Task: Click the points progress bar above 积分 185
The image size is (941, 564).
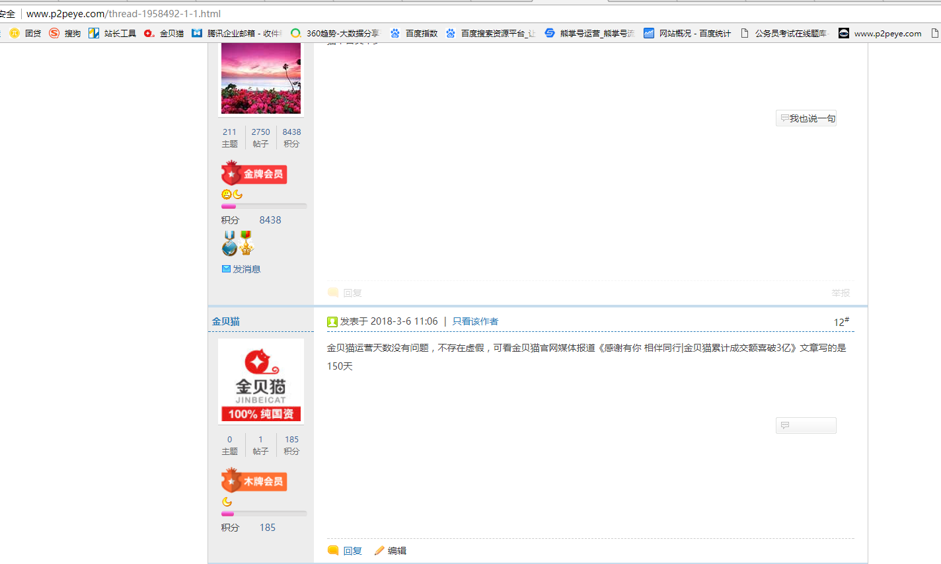Action: click(264, 514)
